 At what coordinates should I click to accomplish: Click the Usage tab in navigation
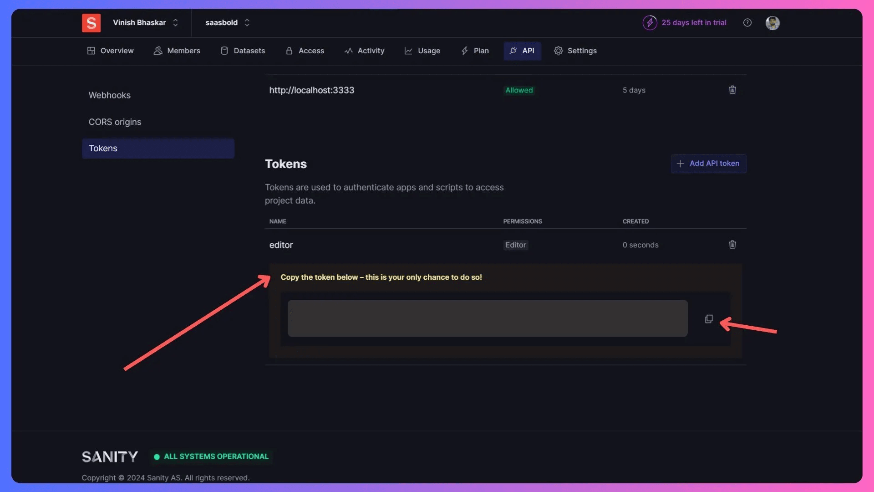coord(429,51)
